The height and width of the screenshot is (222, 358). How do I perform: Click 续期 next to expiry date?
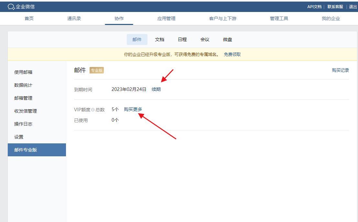(x=156, y=89)
